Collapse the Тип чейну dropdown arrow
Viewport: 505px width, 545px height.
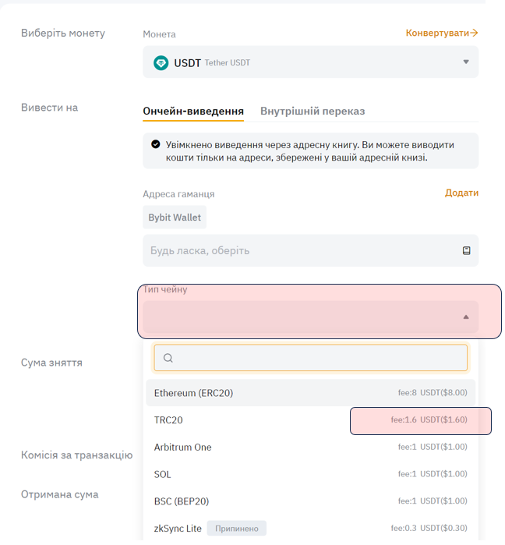coord(466,317)
